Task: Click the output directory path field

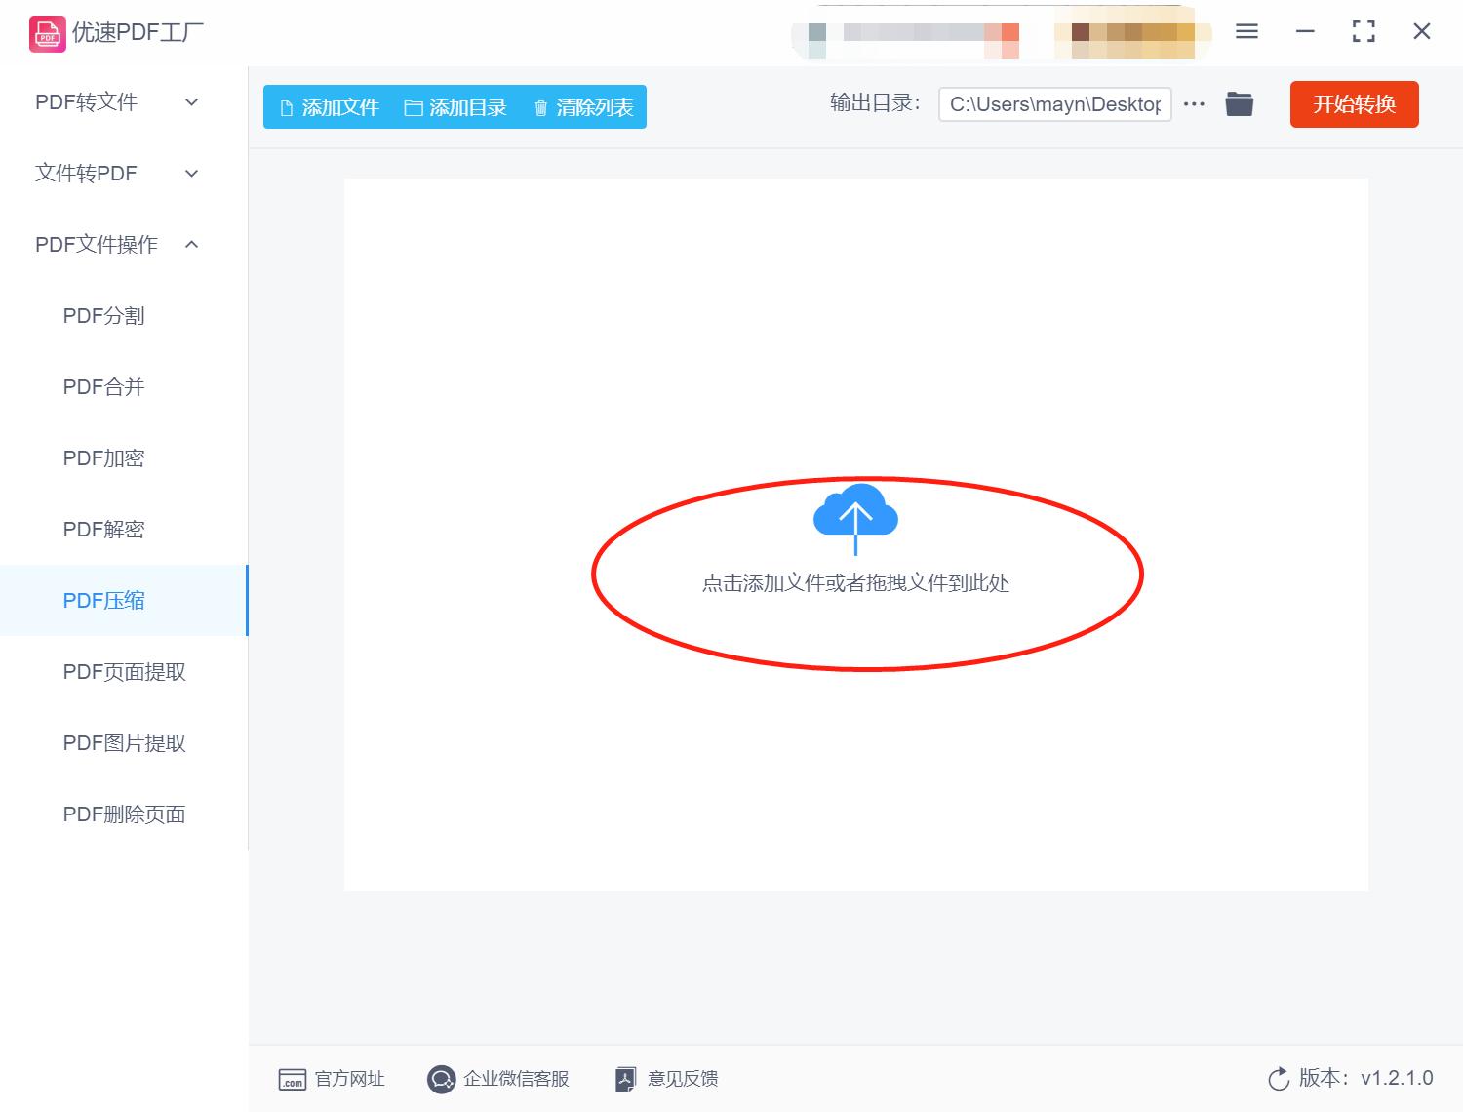Action: (1054, 103)
